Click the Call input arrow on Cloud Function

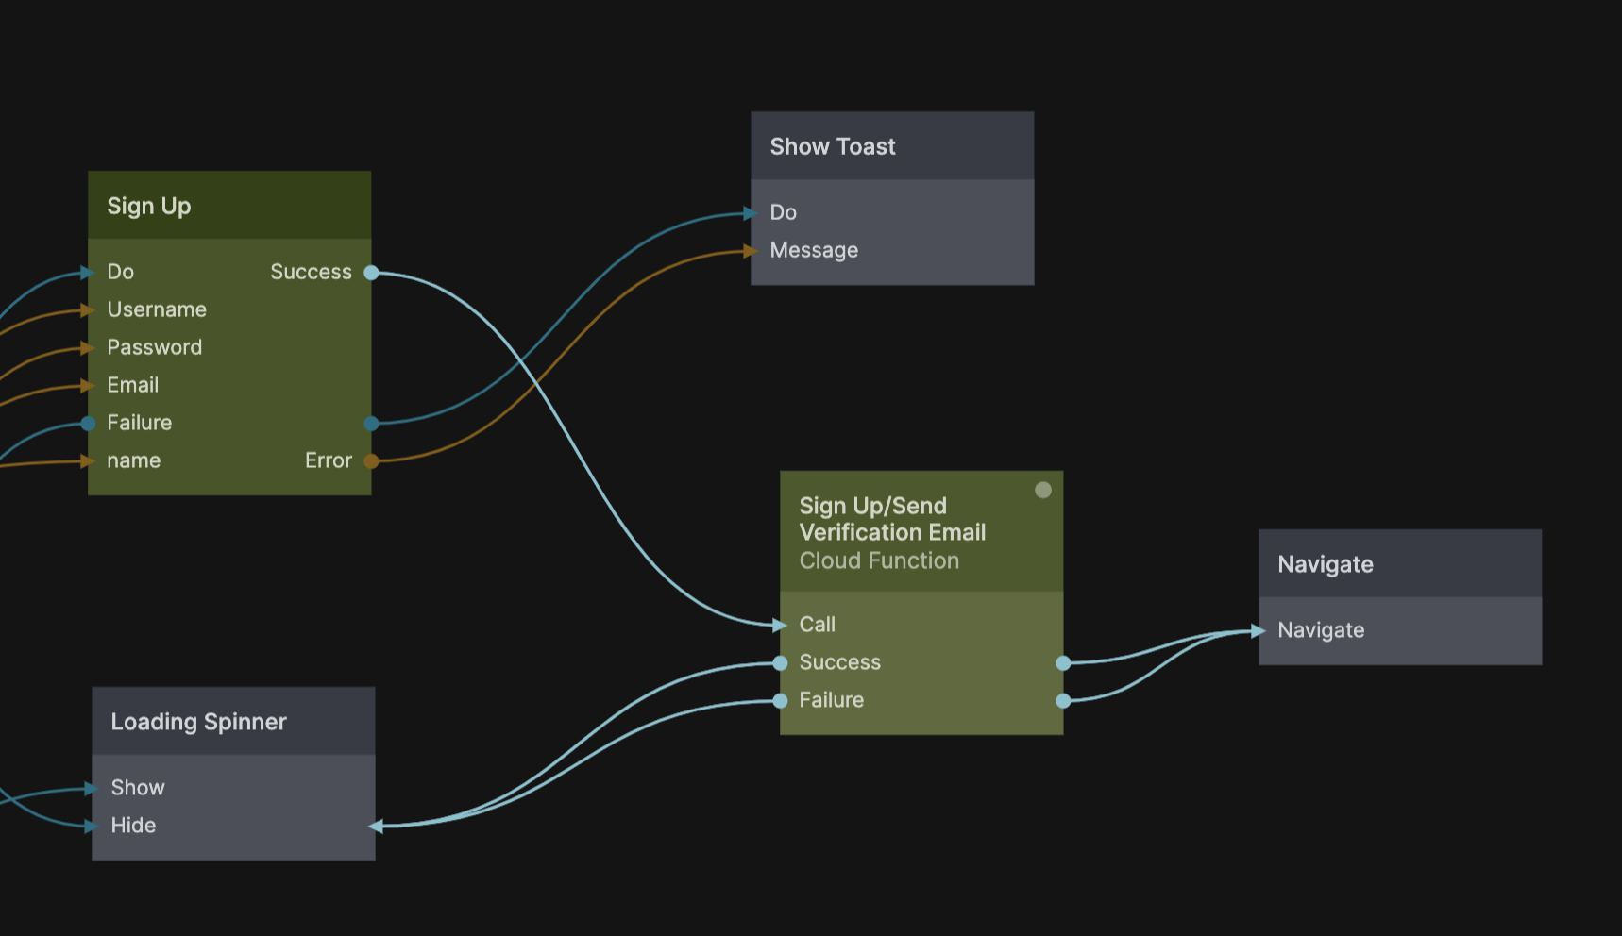click(780, 625)
